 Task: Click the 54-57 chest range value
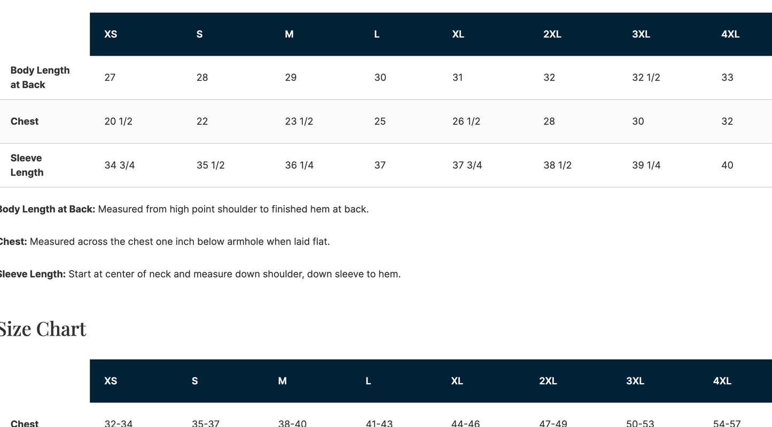point(727,424)
